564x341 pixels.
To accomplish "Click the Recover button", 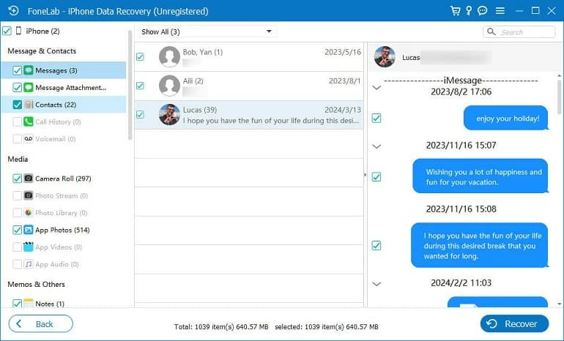I will (514, 323).
